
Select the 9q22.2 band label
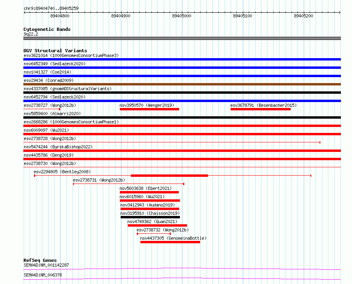[31, 34]
